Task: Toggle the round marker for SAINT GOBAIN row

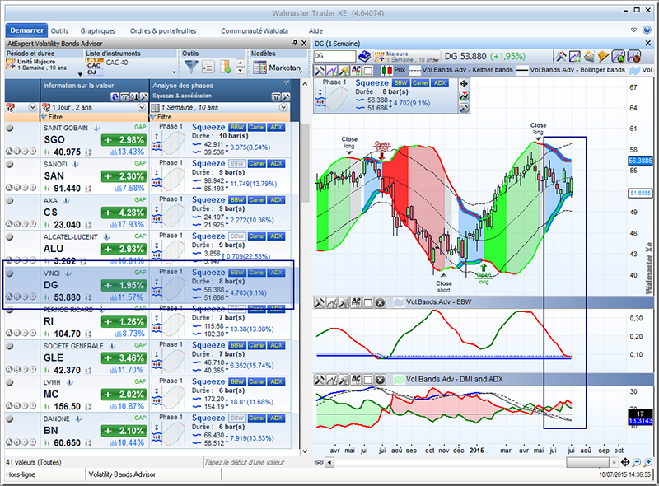Action: point(9,128)
